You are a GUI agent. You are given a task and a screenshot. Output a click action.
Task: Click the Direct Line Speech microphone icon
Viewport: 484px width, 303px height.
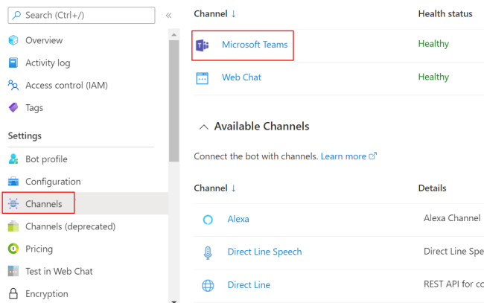point(208,252)
